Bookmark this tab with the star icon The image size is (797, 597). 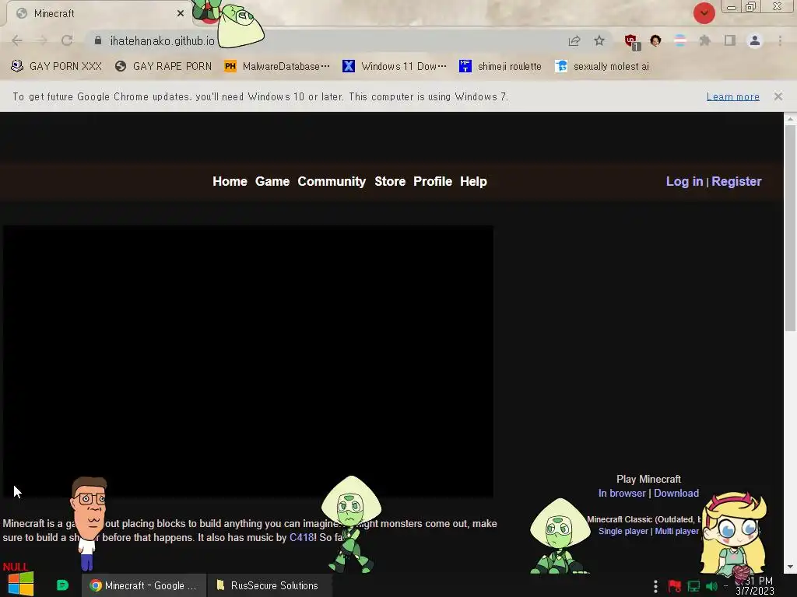[x=599, y=40]
